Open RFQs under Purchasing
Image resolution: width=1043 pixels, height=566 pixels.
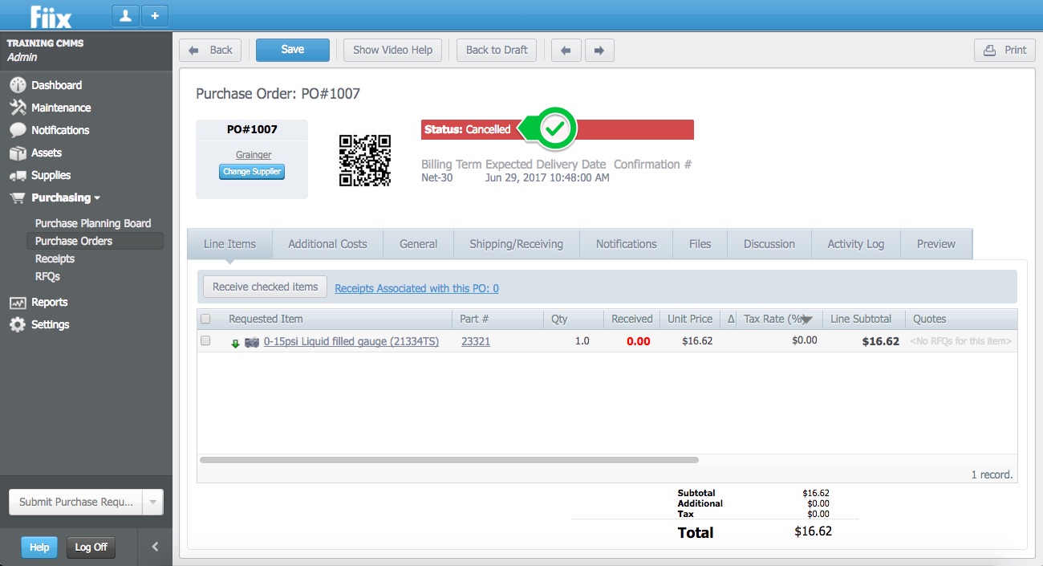[47, 276]
